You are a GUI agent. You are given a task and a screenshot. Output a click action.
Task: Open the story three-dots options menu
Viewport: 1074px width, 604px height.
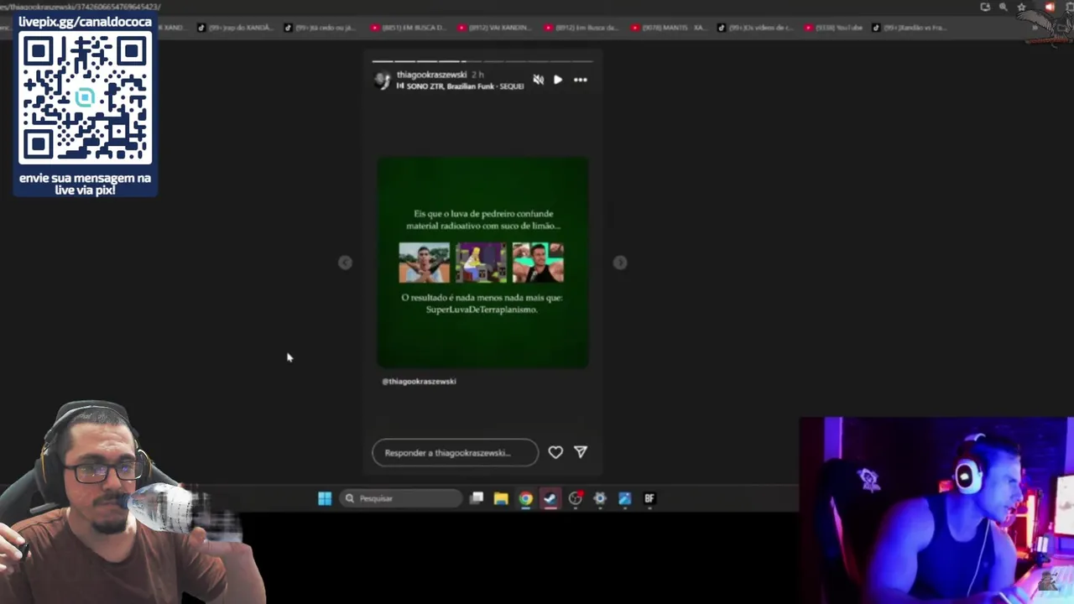pos(581,80)
